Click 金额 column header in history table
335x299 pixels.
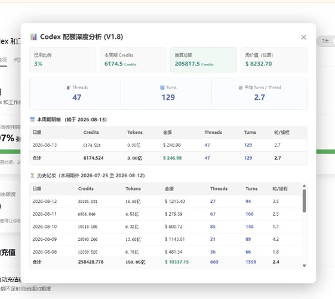(169, 188)
